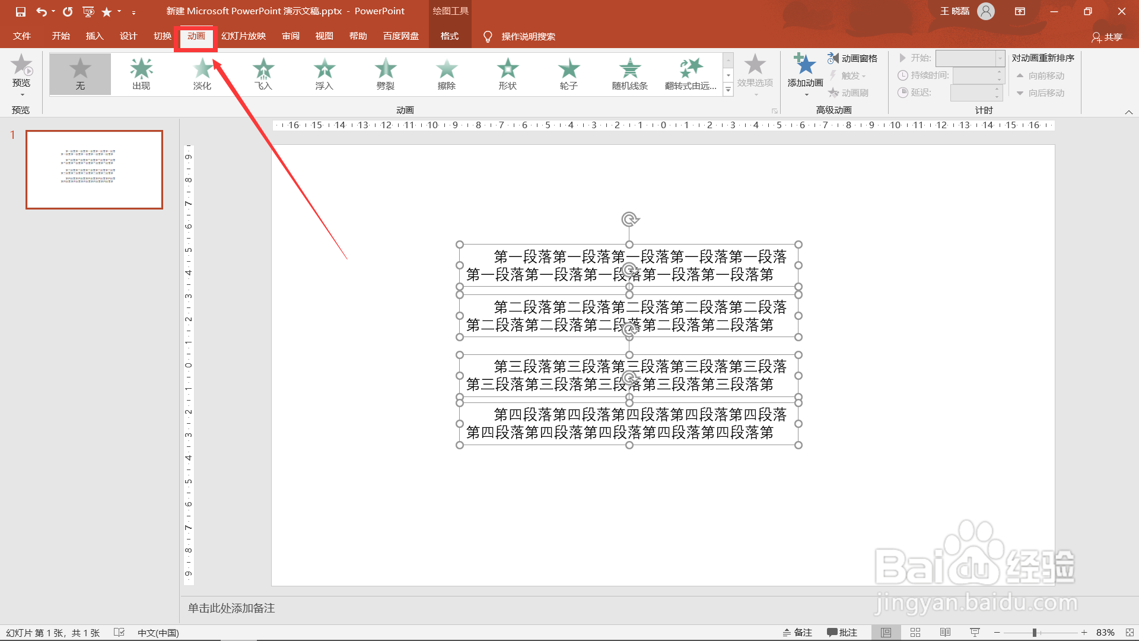Toggle 批注 comments pane in status bar

pos(842,633)
